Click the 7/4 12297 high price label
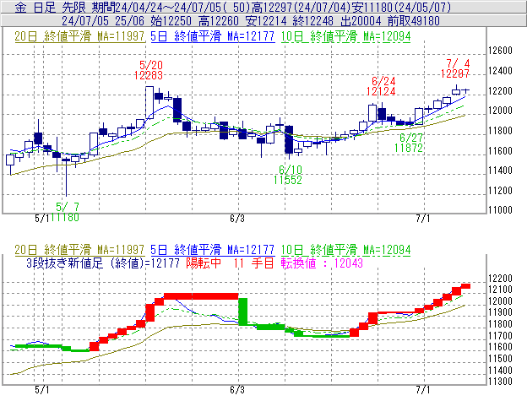527x401 pixels. coord(455,68)
